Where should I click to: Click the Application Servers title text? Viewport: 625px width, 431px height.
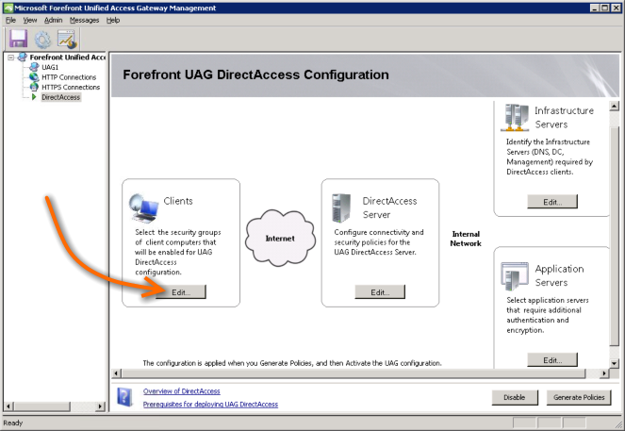[x=559, y=275]
